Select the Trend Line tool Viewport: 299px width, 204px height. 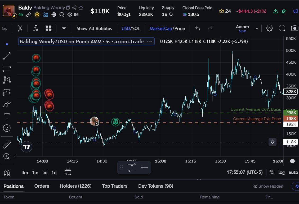[x=7, y=56]
